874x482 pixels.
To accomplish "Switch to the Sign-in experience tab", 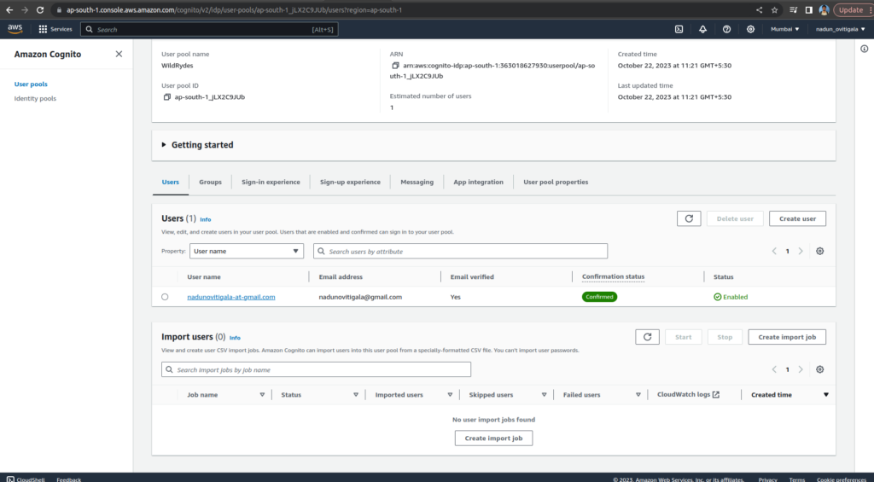I will pyautogui.click(x=271, y=183).
